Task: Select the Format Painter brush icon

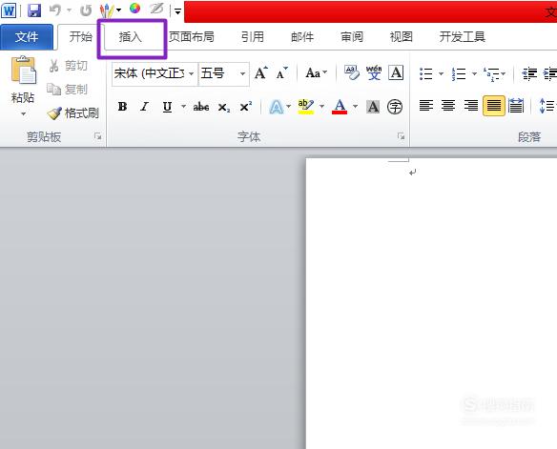Action: 54,113
